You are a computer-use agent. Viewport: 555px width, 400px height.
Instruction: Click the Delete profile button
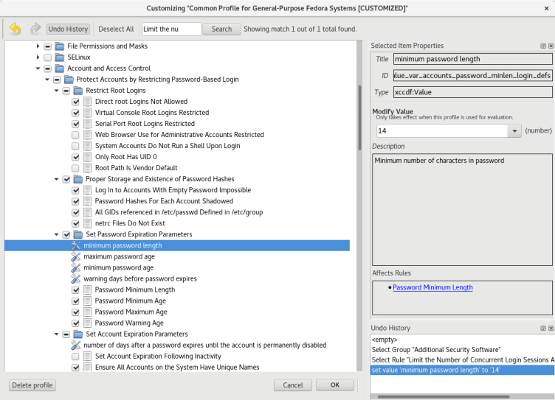click(32, 385)
